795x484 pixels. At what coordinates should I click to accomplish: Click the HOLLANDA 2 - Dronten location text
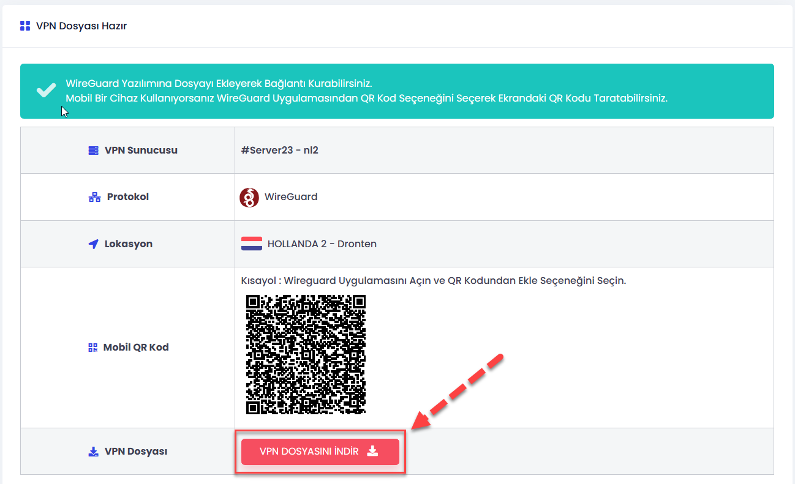(322, 244)
